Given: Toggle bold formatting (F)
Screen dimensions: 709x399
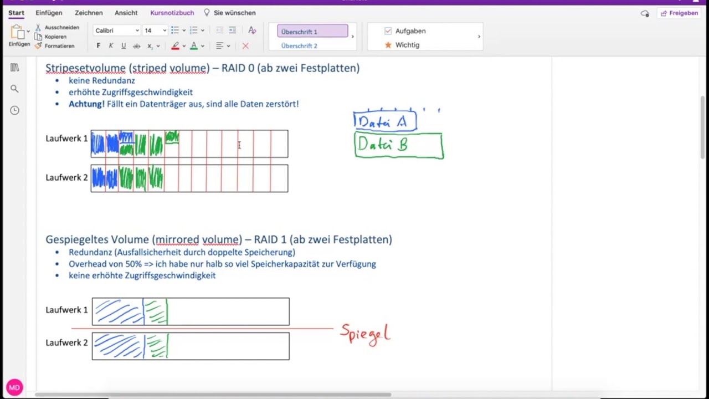Looking at the screenshot, I should point(99,46).
